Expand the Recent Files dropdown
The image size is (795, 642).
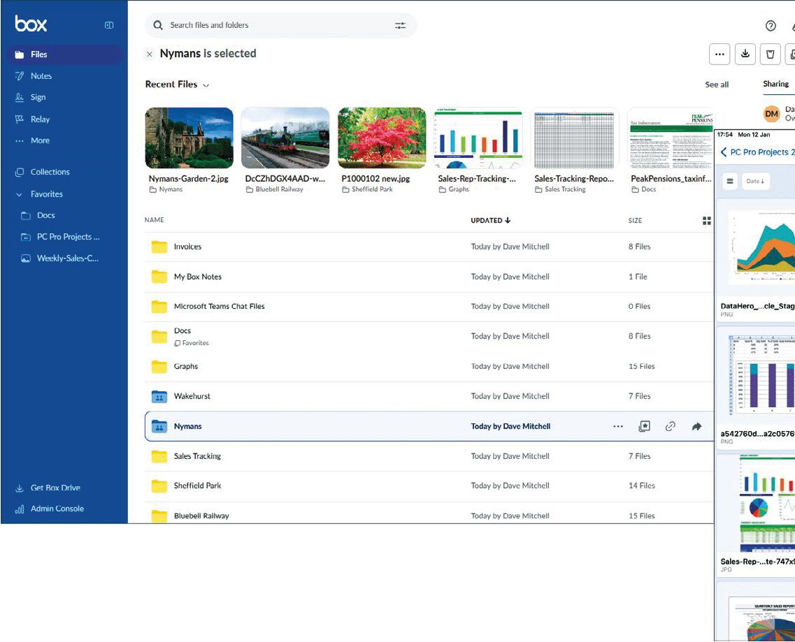click(x=206, y=85)
